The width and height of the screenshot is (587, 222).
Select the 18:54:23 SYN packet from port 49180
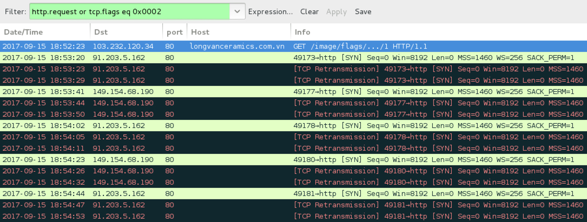click(293, 159)
